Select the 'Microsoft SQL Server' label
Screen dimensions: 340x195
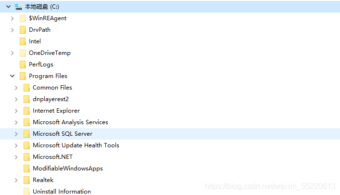point(63,134)
